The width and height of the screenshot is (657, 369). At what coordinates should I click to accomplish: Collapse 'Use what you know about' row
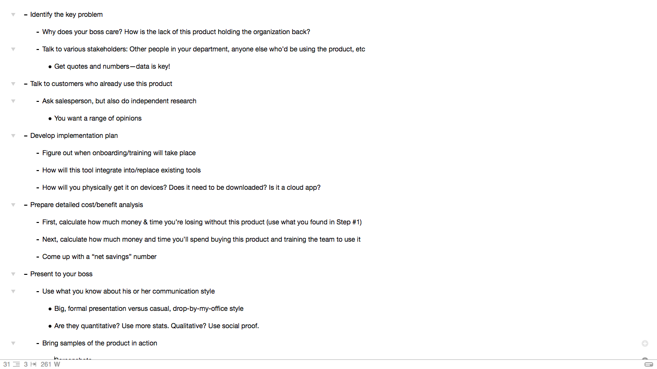13,291
